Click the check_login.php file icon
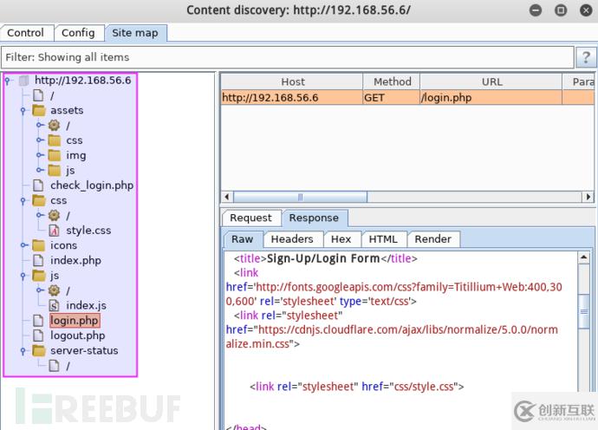Image resolution: width=598 pixels, height=430 pixels. click(38, 186)
